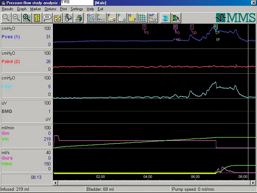Click the 'Bladder: 69 ml' status field
257x193 pixels.
tap(128, 189)
